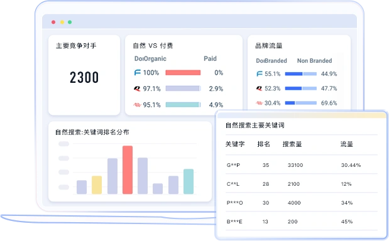The width and height of the screenshot is (389, 241).
Task: Click the DoiBranded column label
Action: pos(271,61)
